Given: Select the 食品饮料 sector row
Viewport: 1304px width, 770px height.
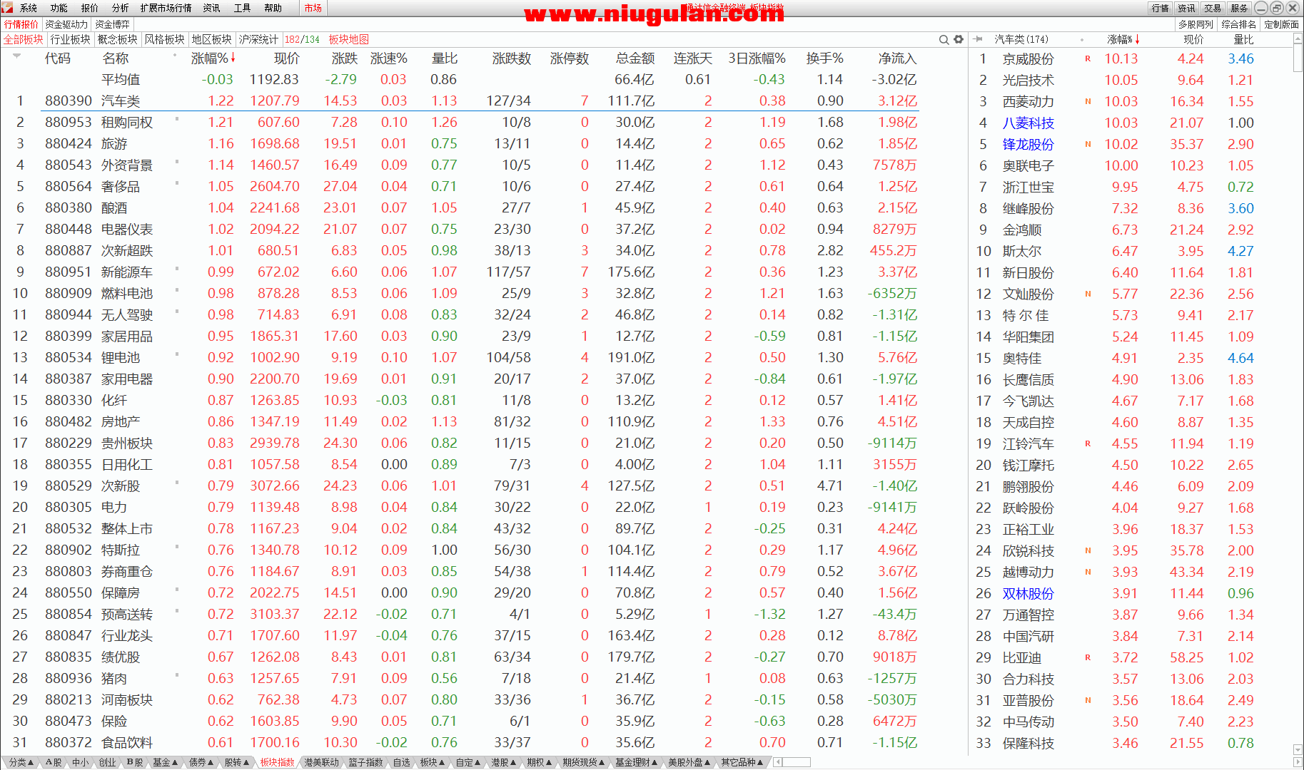Looking at the screenshot, I should [460, 742].
